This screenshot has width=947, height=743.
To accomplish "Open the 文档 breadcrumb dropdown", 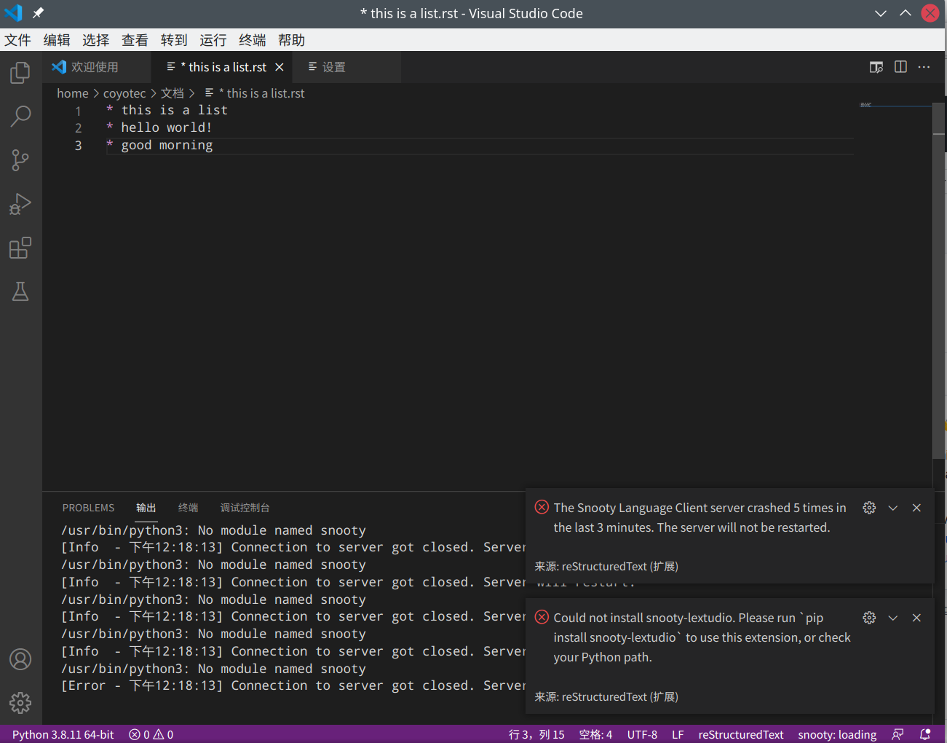I will pos(172,93).
